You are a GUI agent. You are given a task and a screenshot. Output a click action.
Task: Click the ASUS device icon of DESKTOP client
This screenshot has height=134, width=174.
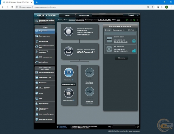click(109, 40)
